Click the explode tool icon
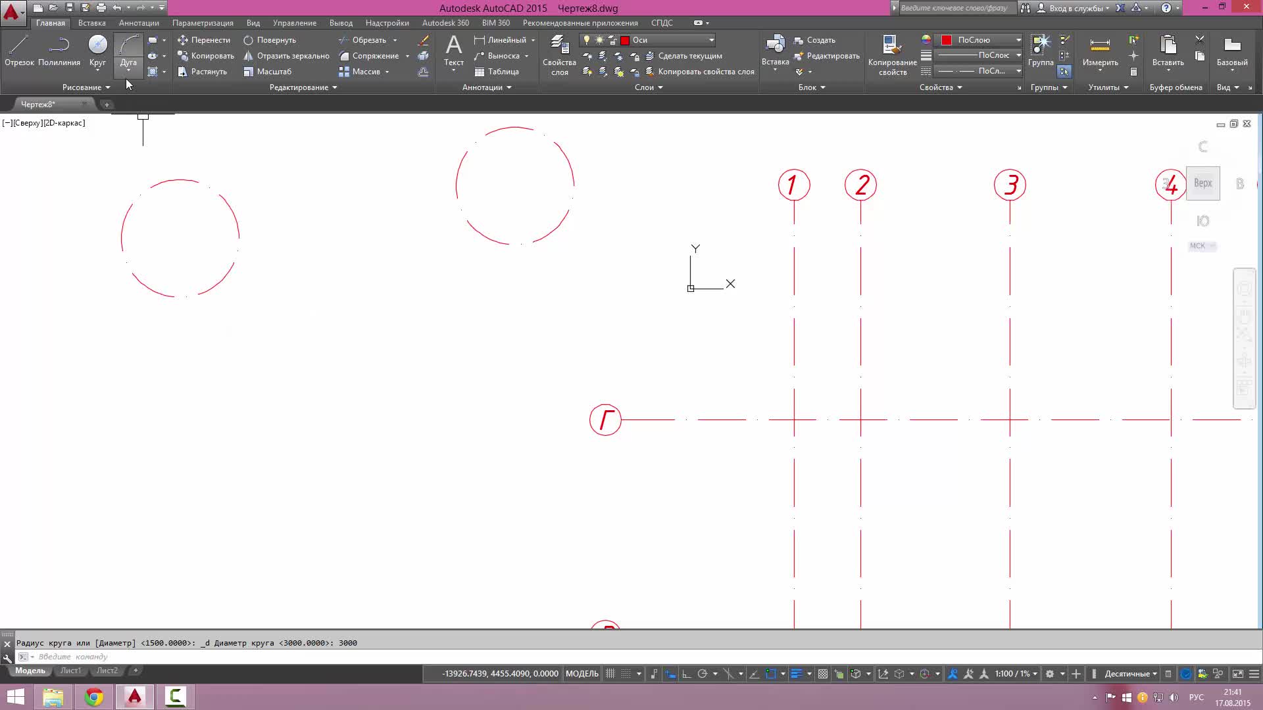1263x710 pixels. [x=423, y=56]
